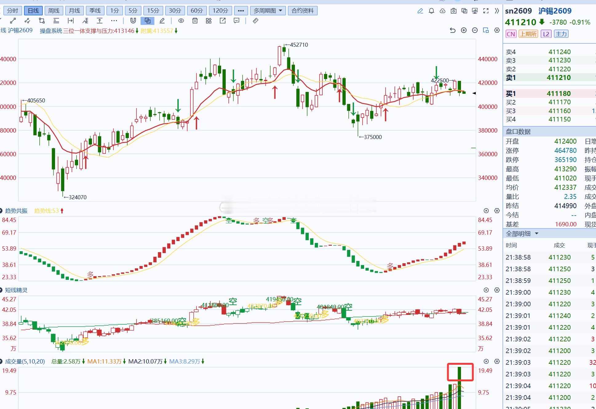Switch to 分时 intraday chart
This screenshot has width=596, height=409.
pos(13,11)
